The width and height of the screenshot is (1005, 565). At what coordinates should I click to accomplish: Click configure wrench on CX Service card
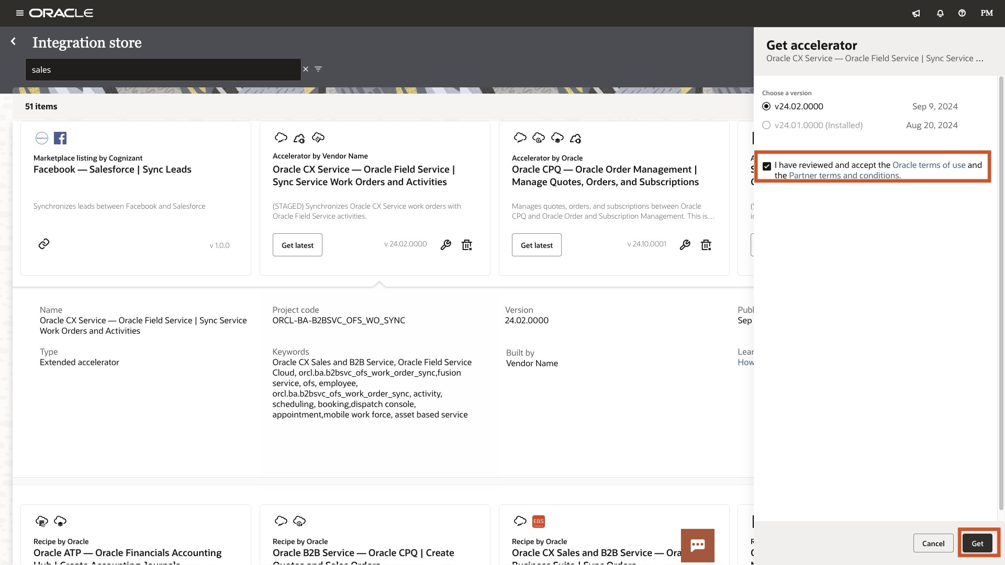point(445,245)
